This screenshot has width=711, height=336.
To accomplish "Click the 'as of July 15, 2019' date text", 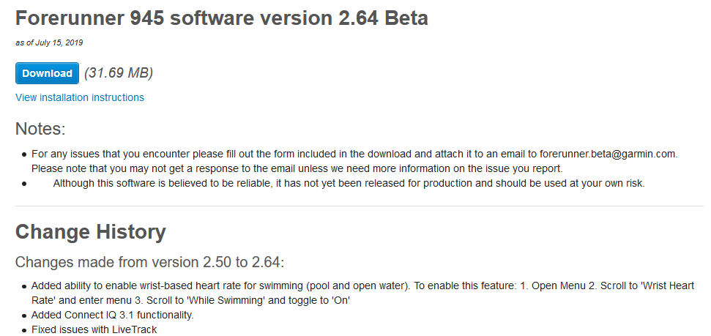I will (x=49, y=42).
